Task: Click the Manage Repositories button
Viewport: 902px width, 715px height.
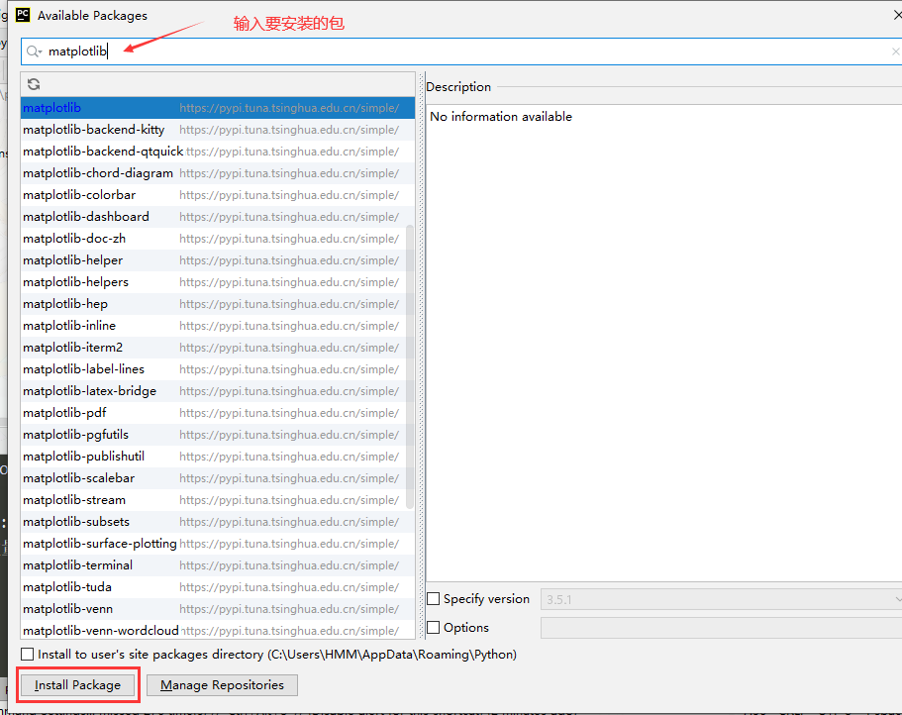Action: 222,685
